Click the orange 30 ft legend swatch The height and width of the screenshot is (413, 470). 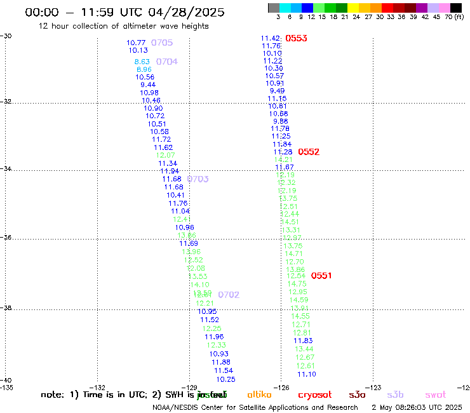(x=376, y=8)
